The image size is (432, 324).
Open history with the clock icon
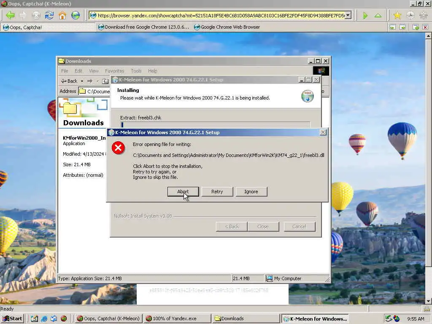pyautogui.click(x=410, y=16)
